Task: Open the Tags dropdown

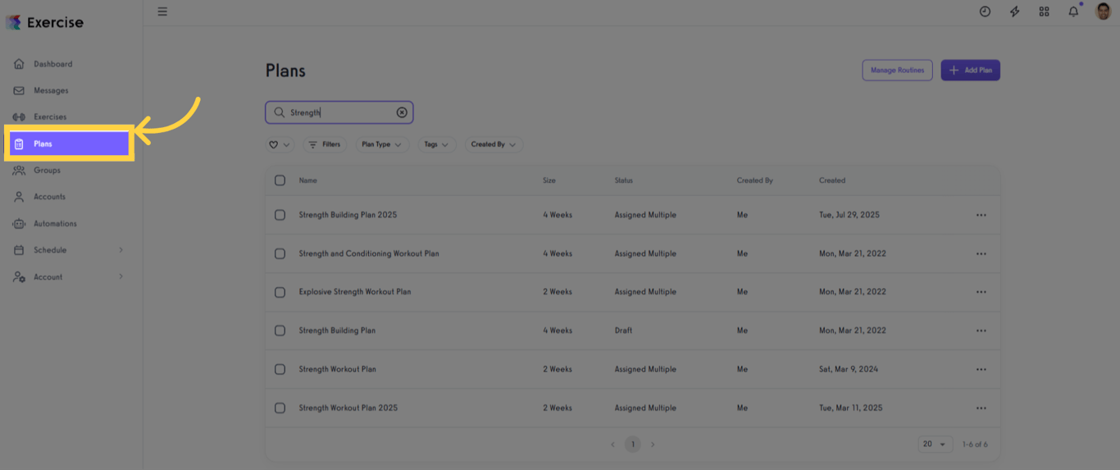Action: pyautogui.click(x=437, y=144)
